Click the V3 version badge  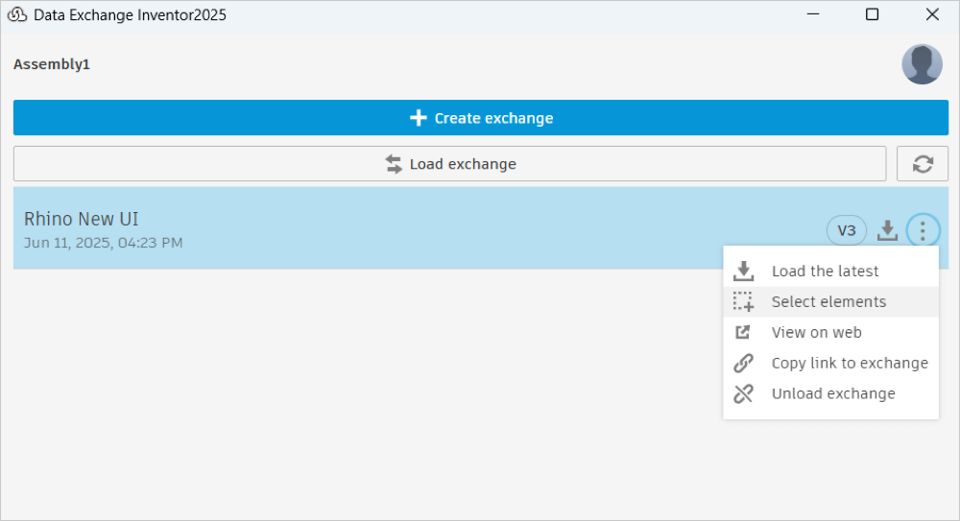[x=846, y=230]
